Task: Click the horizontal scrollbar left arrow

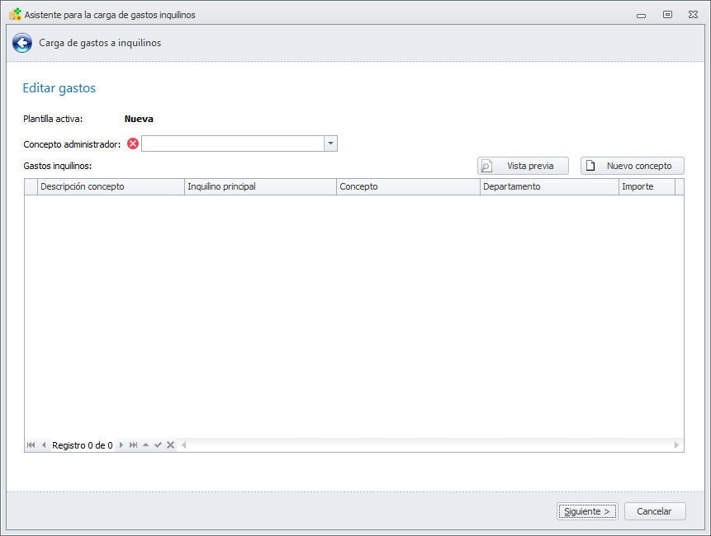Action: [183, 445]
